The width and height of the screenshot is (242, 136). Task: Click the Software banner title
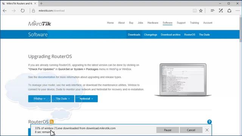[x=38, y=34]
